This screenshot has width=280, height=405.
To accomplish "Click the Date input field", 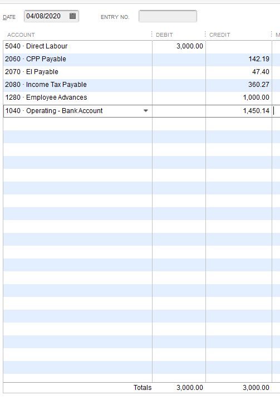I will (x=51, y=16).
